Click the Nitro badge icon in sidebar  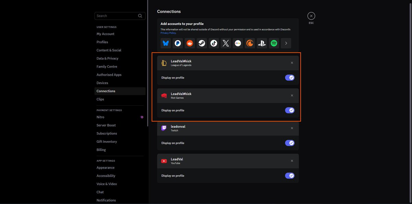[142, 117]
